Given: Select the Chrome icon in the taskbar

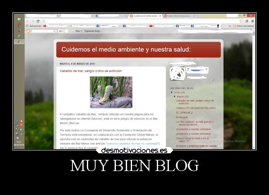Looking at the screenshot, I should pos(19,42).
